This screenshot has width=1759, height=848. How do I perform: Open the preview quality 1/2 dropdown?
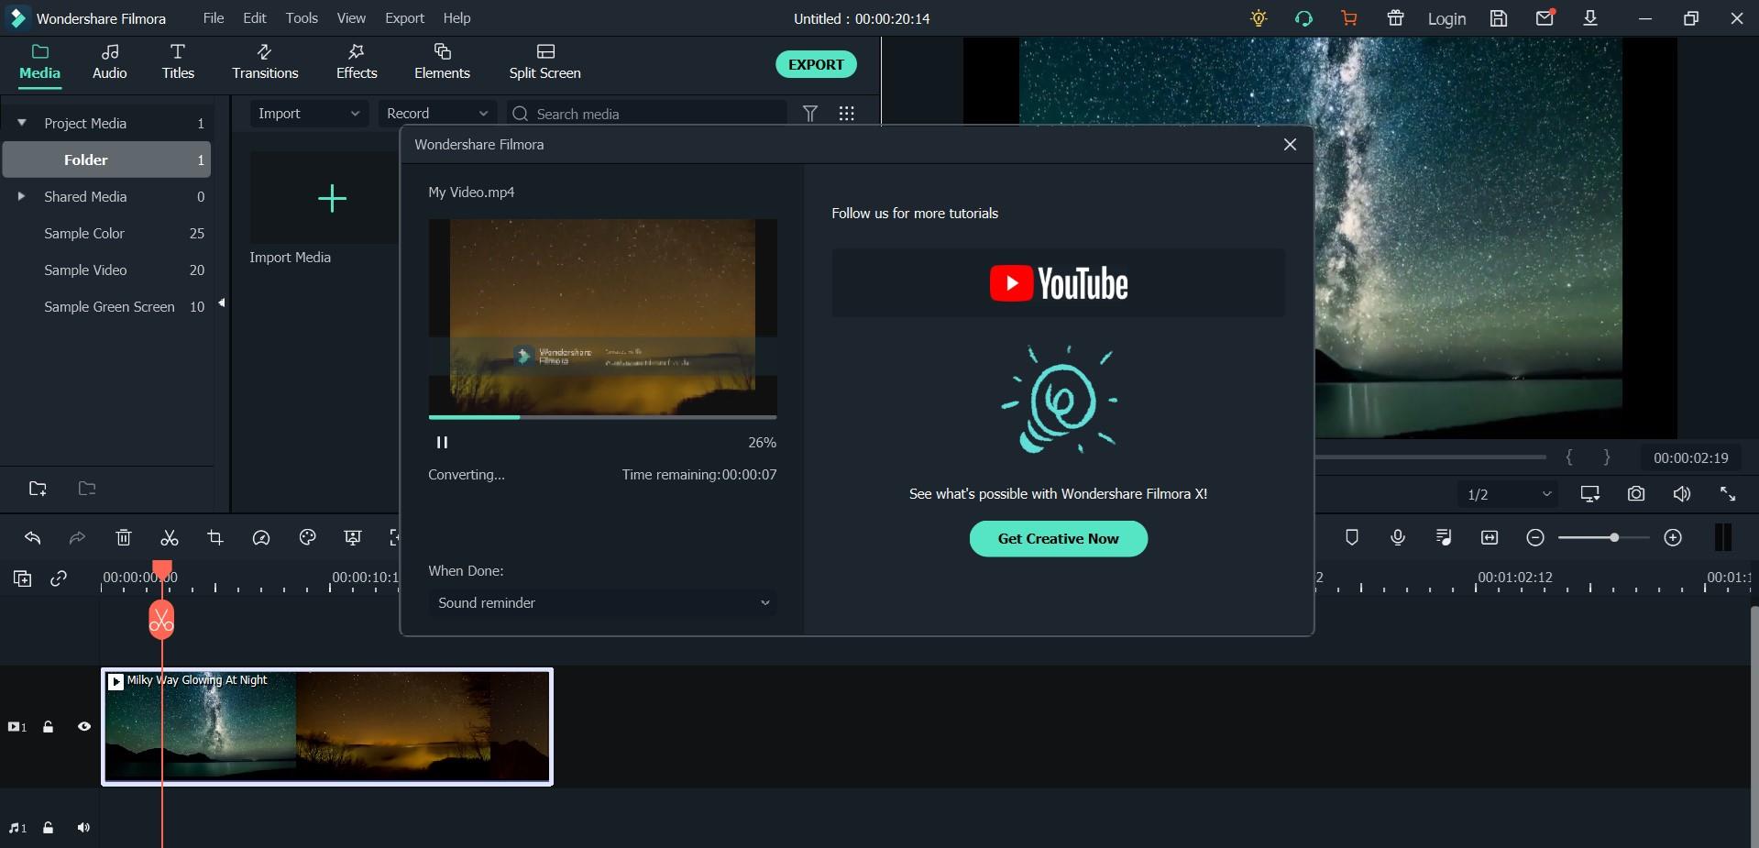pyautogui.click(x=1508, y=494)
